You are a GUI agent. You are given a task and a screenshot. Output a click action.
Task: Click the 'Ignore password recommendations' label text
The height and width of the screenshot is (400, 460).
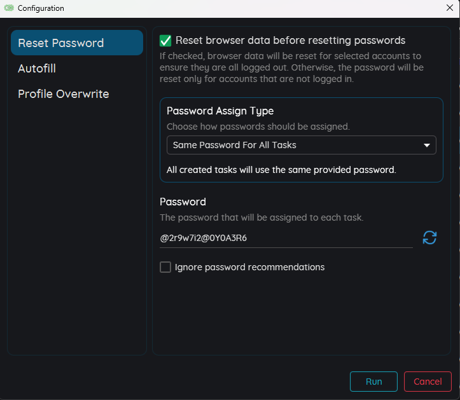click(x=249, y=267)
